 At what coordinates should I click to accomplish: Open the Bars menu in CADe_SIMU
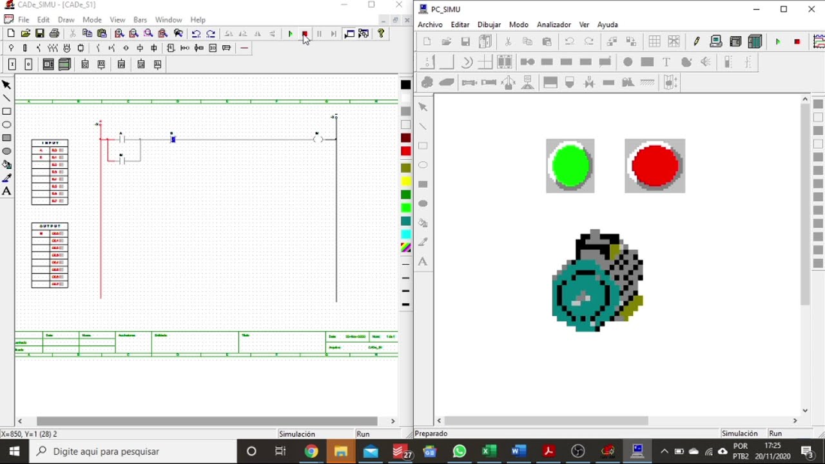(x=140, y=20)
